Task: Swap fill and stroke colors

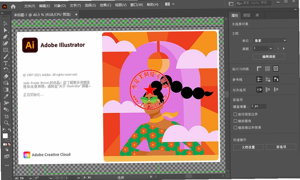Action: (10, 130)
